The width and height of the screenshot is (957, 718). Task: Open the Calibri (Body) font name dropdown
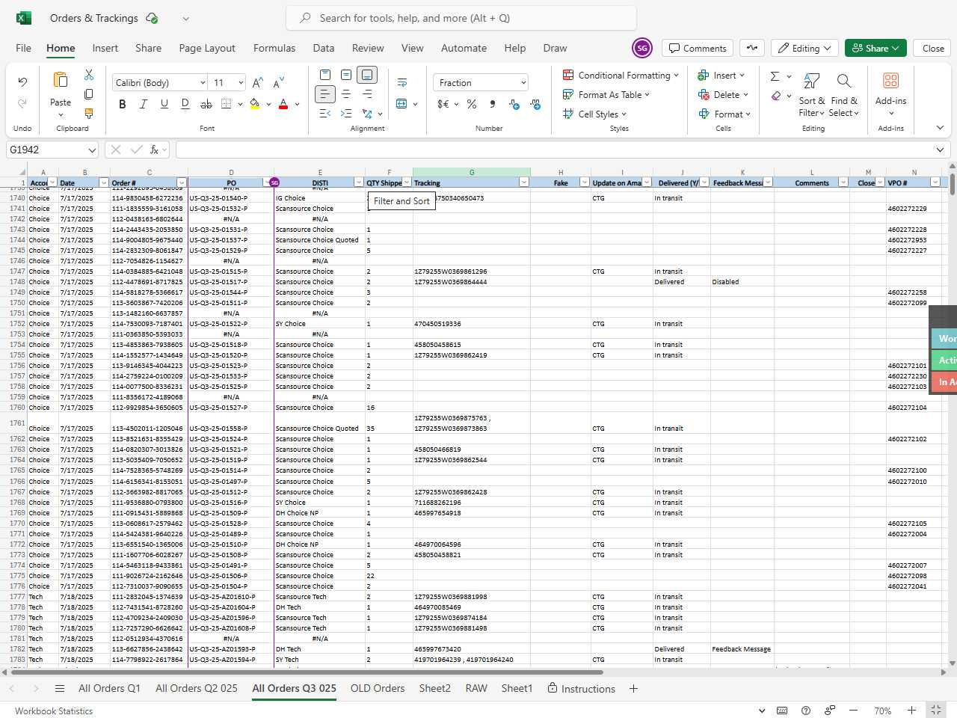[203, 82]
